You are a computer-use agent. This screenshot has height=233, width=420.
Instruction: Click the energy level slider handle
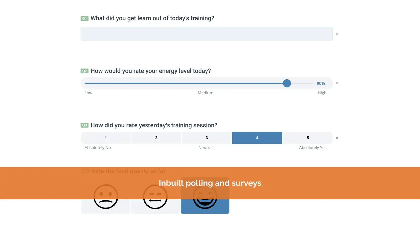click(287, 83)
